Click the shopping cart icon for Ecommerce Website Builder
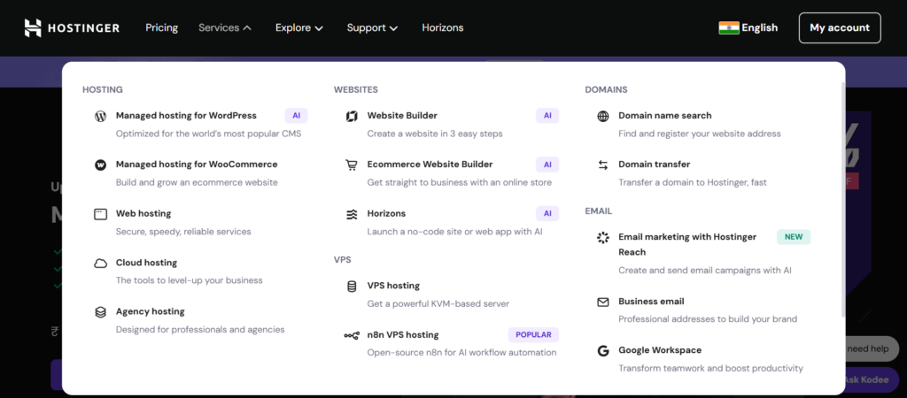907x398 pixels. tap(352, 165)
